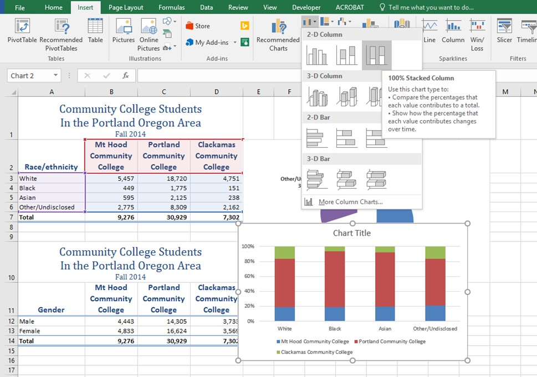Click the Race/ethnicity header cell

(52, 156)
